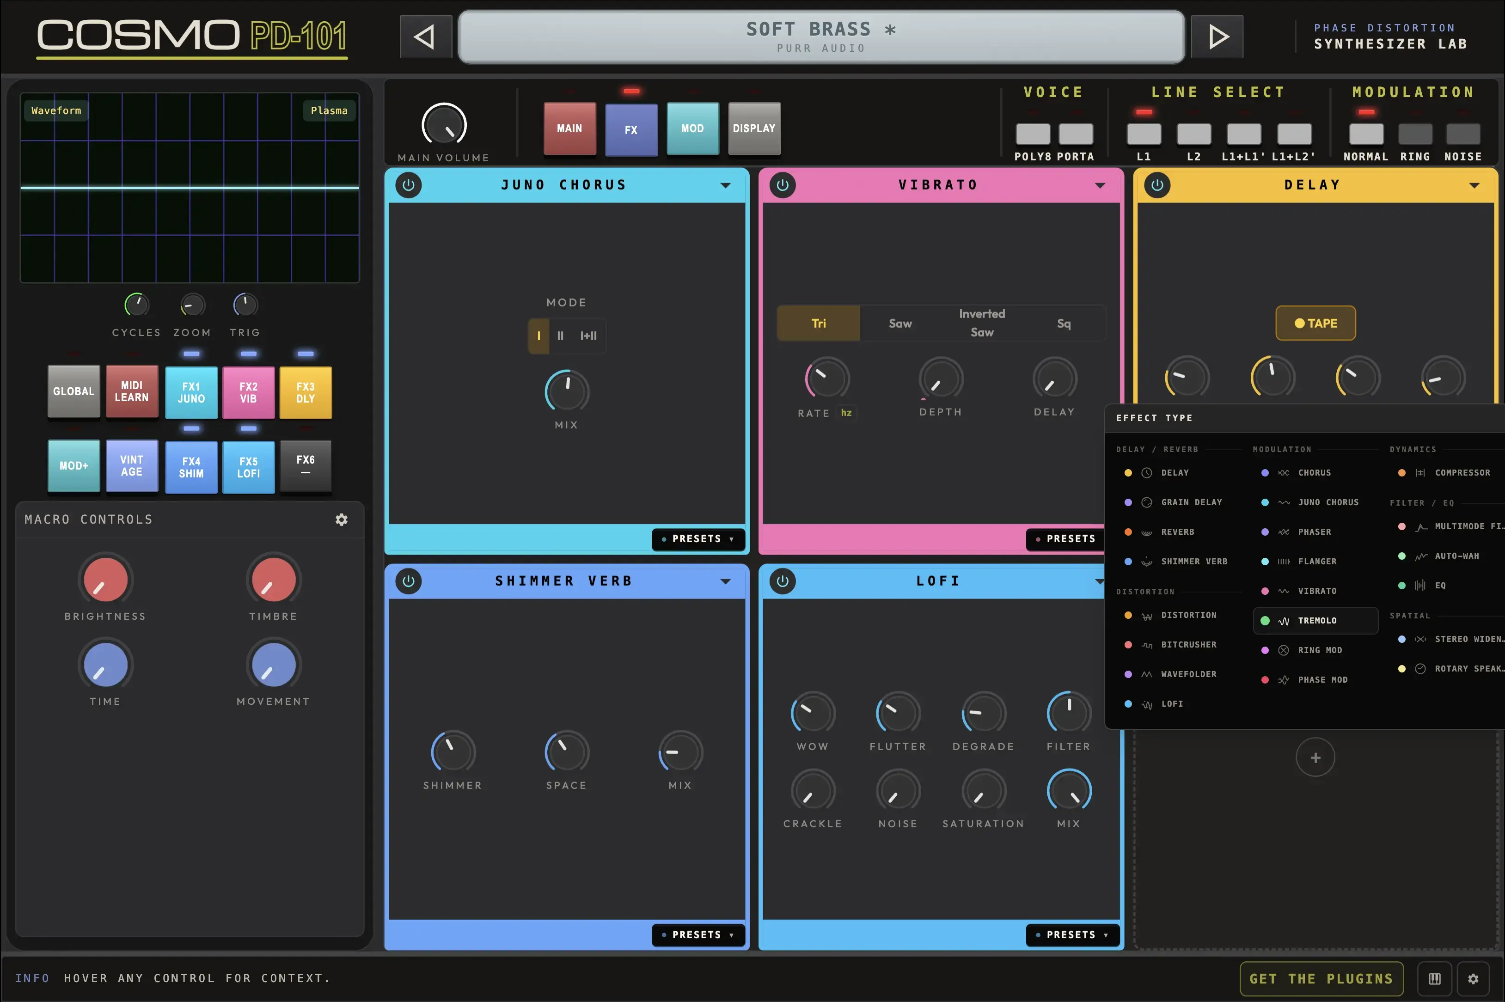The width and height of the screenshot is (1505, 1002).
Task: Choose Chorus effect type
Action: pyautogui.click(x=1316, y=473)
